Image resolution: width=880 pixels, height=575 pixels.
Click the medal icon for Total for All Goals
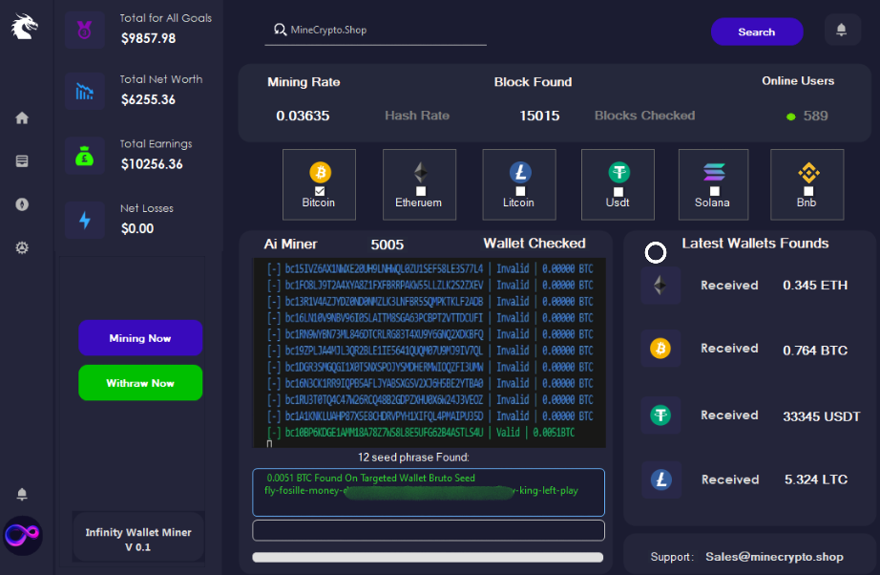pos(84,29)
